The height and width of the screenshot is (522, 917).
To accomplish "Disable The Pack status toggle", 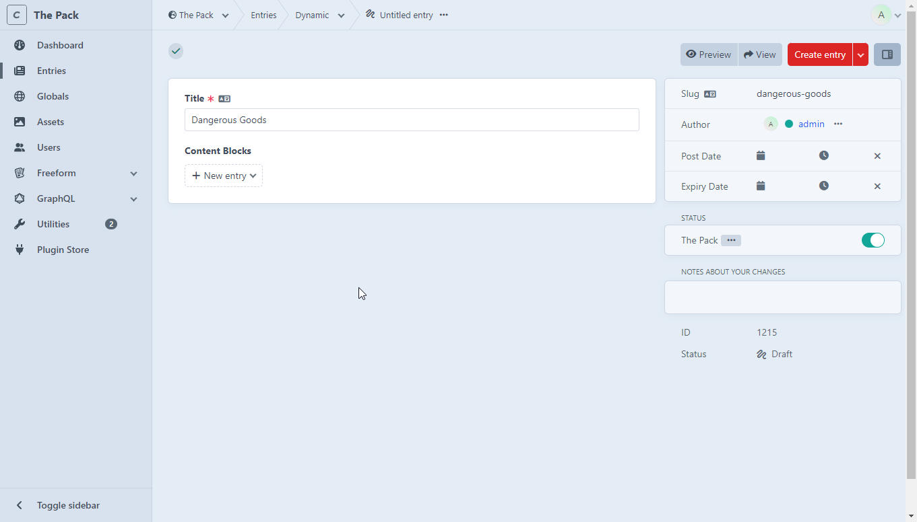I will coord(873,240).
